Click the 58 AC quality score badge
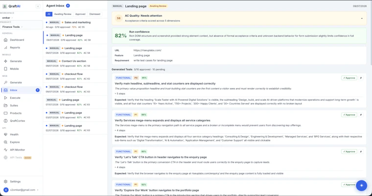This screenshot has height=196, width=372. (118, 18)
